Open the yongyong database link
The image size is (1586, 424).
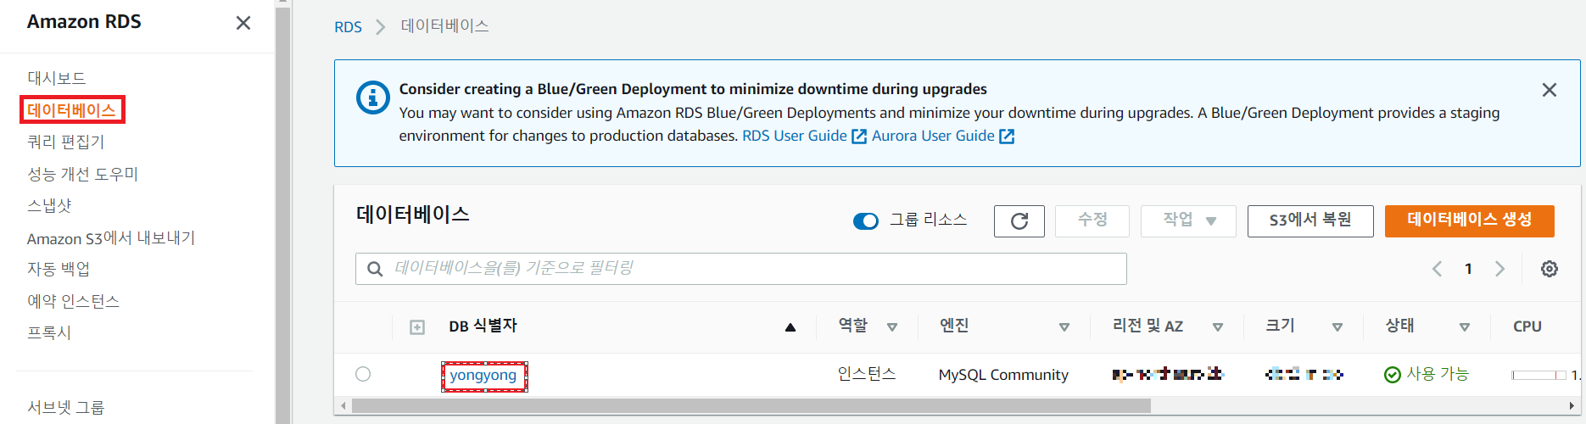pos(483,376)
